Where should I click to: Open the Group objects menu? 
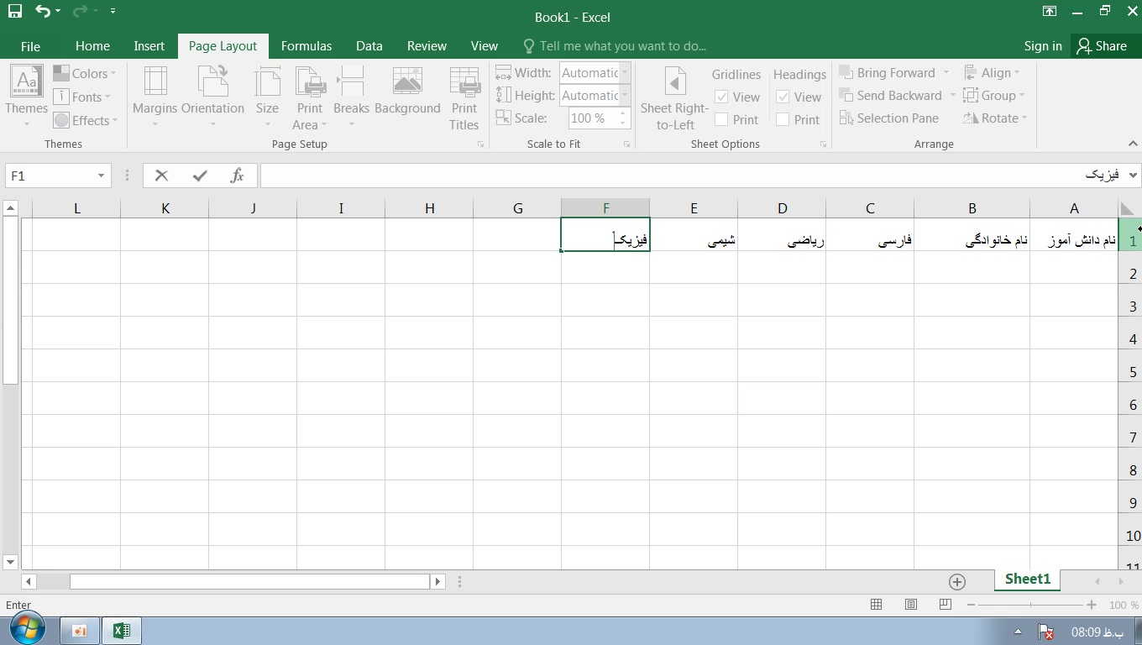(994, 96)
